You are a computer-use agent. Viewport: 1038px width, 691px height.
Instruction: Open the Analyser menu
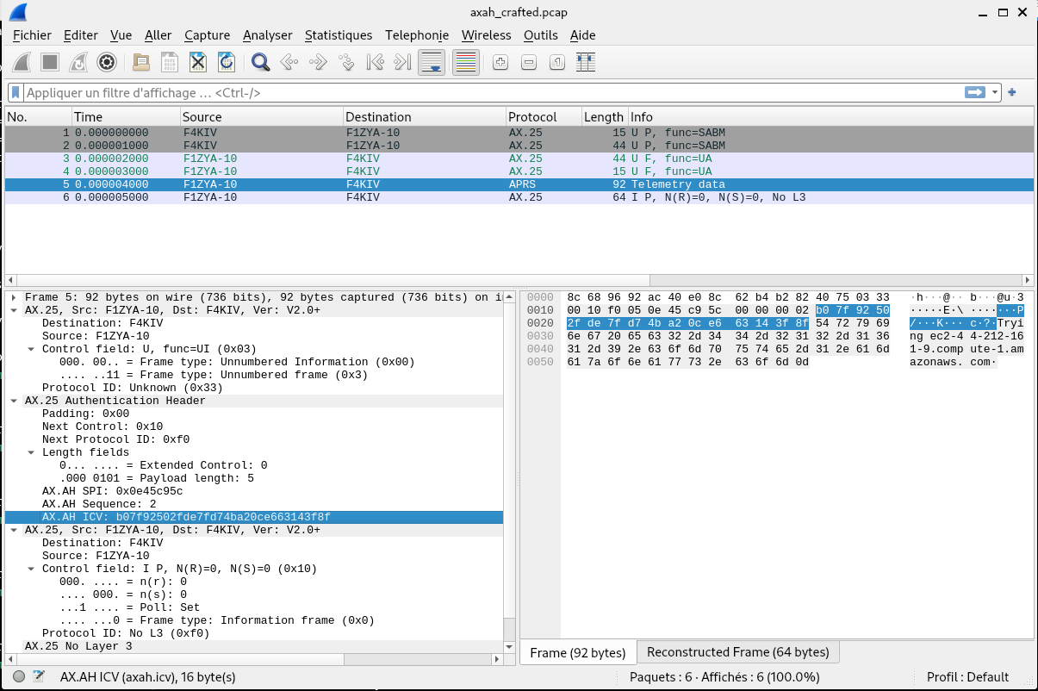tap(267, 35)
